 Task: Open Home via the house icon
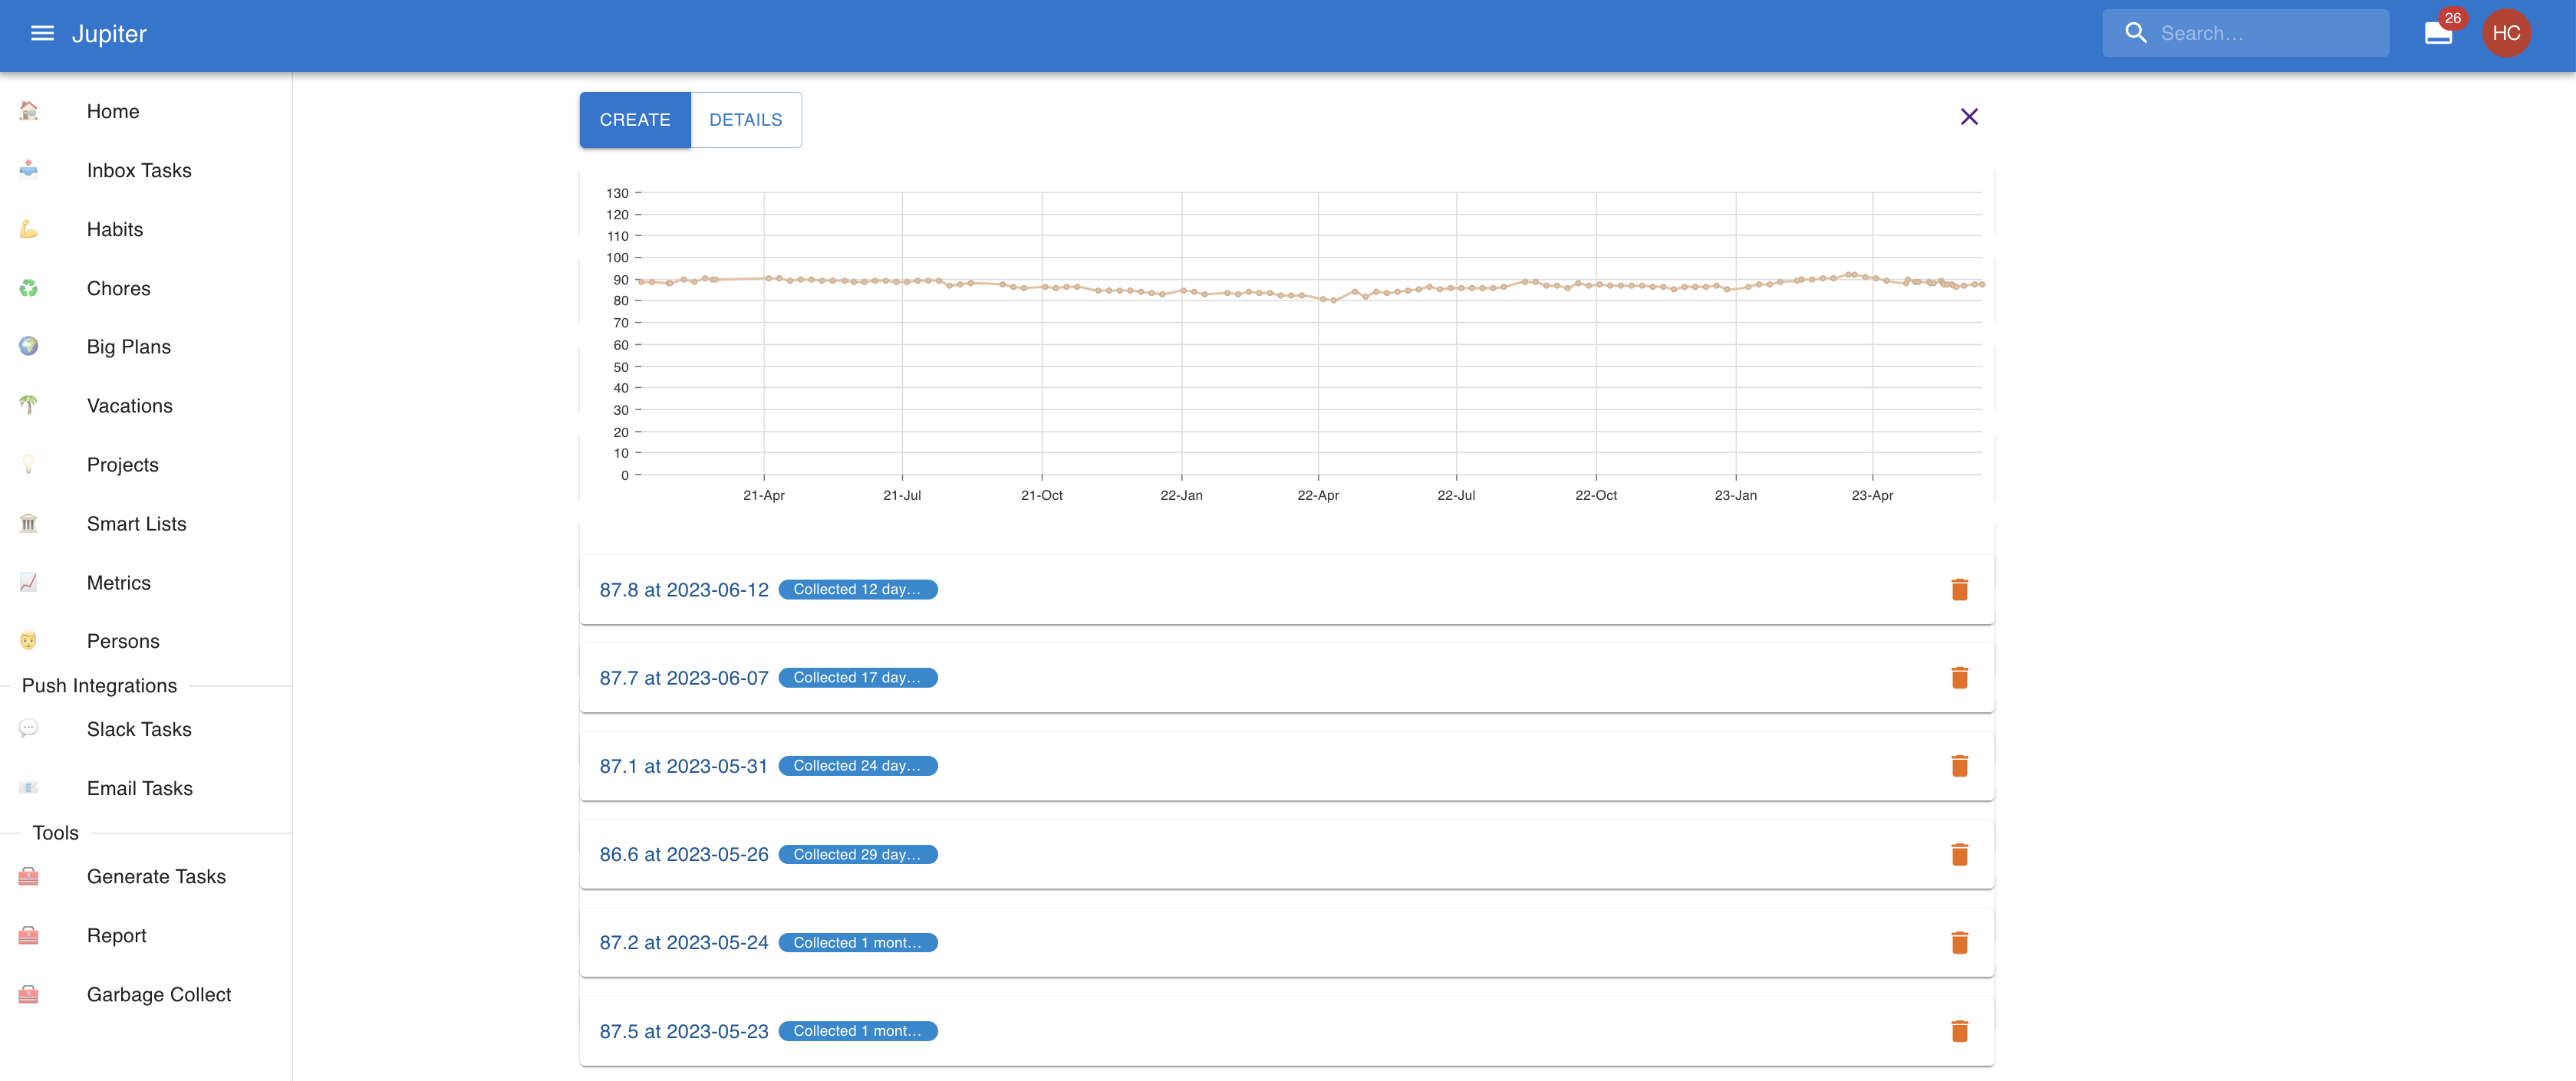click(x=29, y=111)
